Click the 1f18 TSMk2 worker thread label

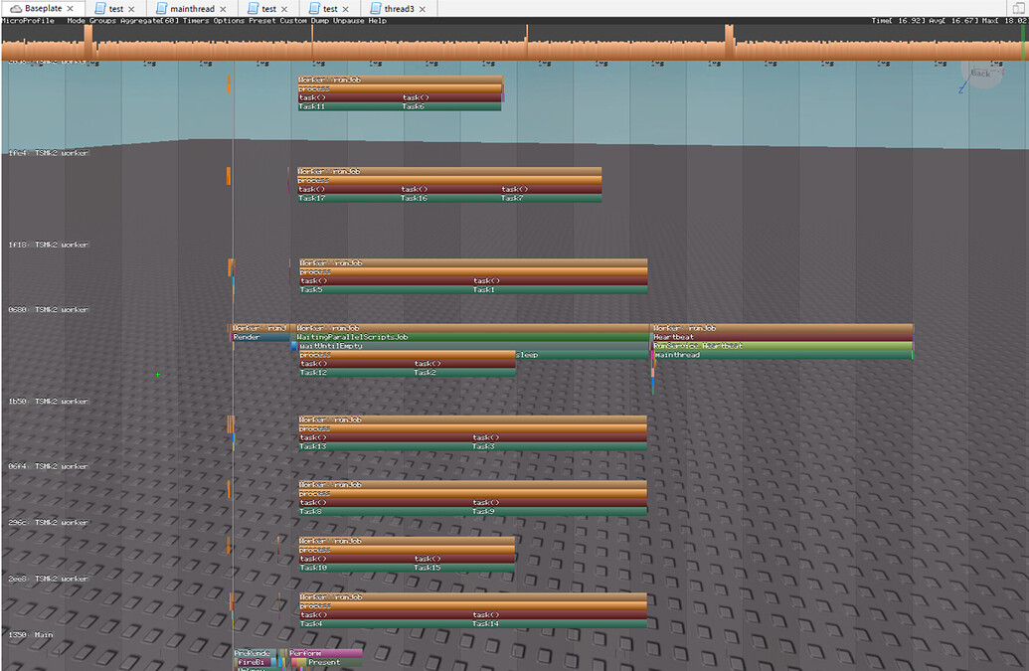(48, 245)
